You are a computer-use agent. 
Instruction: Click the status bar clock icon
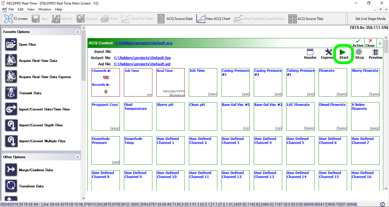pos(382,204)
